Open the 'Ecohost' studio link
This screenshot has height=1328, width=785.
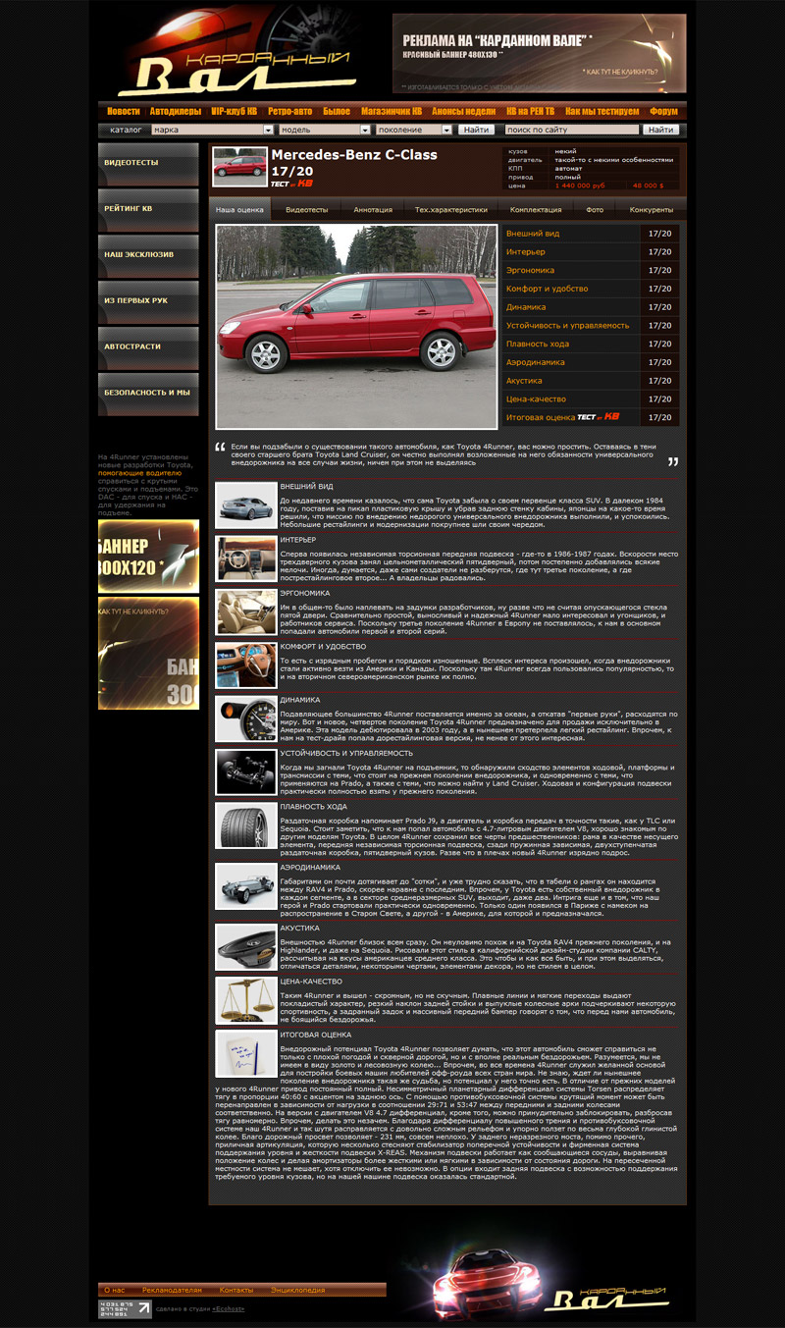pyautogui.click(x=228, y=1308)
